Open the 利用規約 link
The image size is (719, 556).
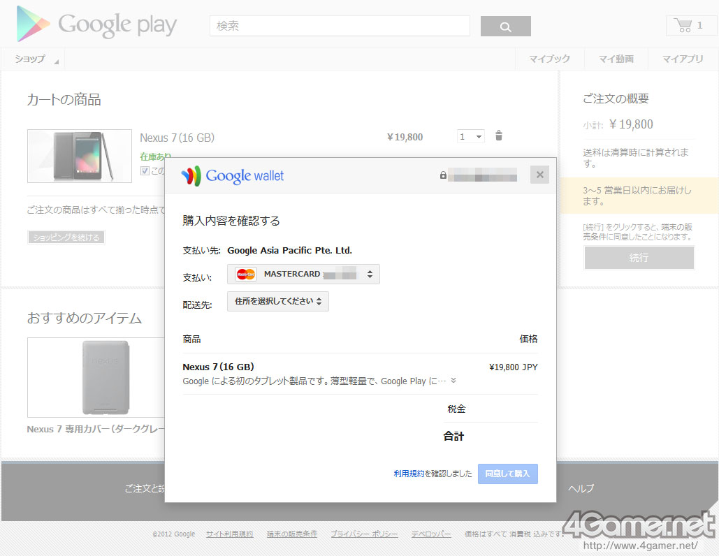[409, 474]
